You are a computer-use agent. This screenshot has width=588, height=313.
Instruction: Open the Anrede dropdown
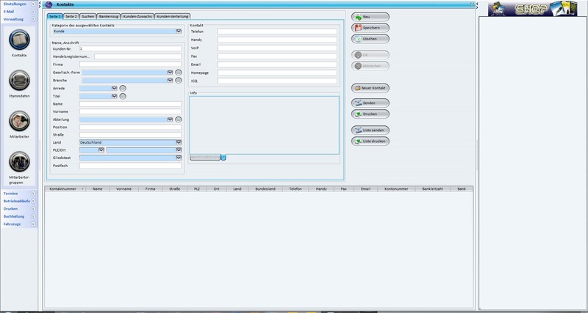115,88
